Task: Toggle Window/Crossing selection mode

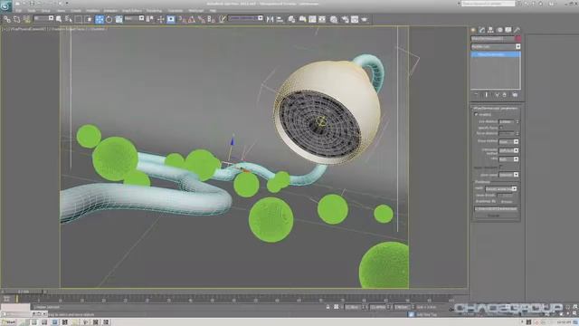Action: coord(89,19)
